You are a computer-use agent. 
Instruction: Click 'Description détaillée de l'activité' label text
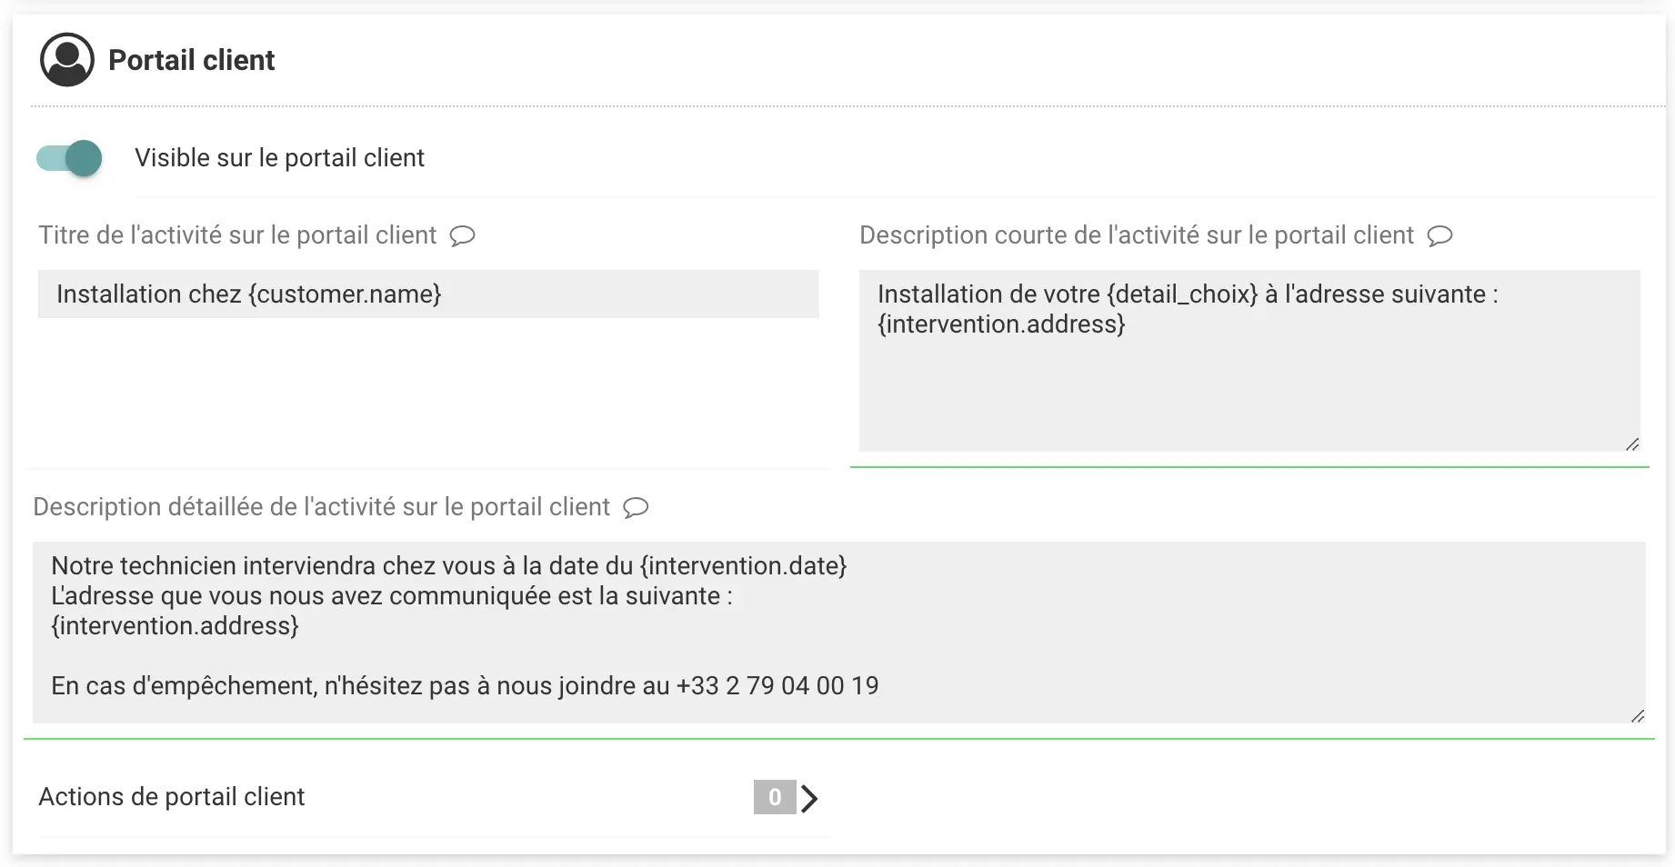(x=321, y=507)
